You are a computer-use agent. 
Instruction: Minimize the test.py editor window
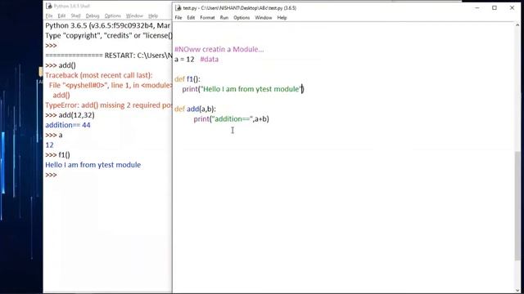pos(477,7)
